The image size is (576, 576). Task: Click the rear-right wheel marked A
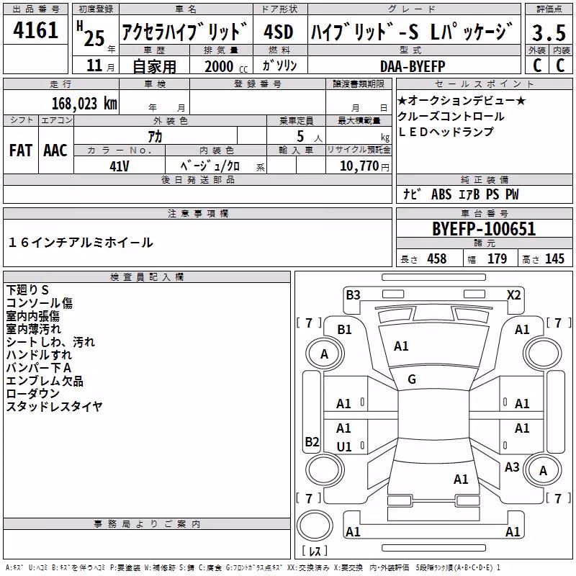point(543,471)
